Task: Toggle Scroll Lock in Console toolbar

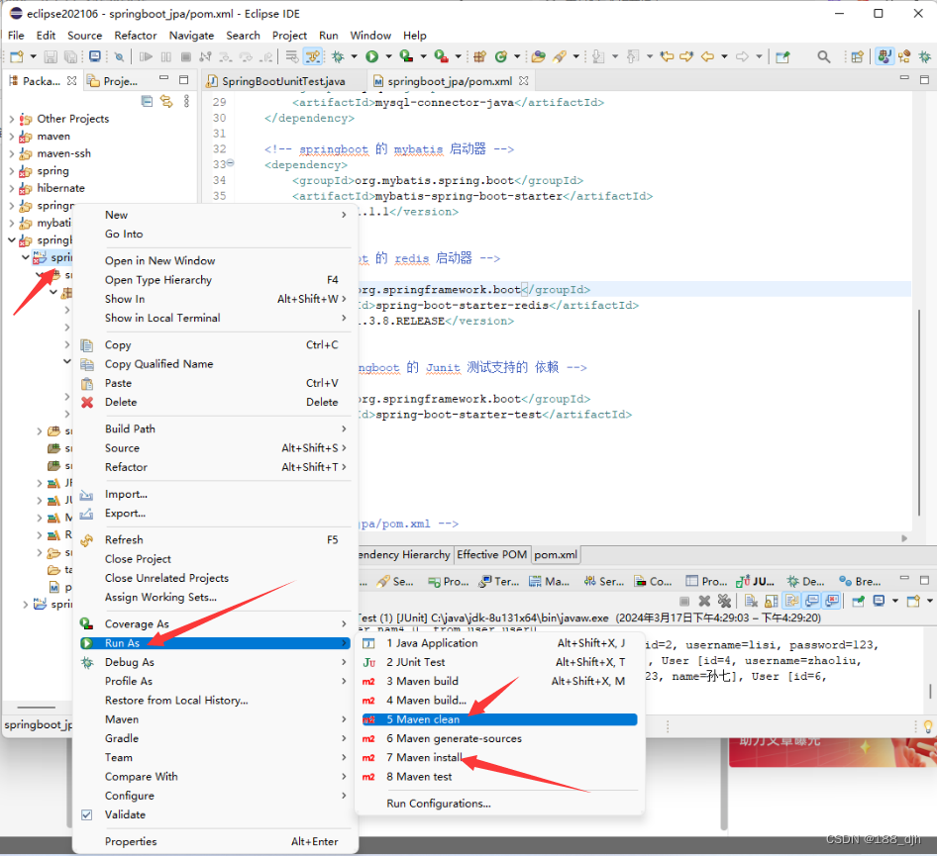Action: point(772,601)
